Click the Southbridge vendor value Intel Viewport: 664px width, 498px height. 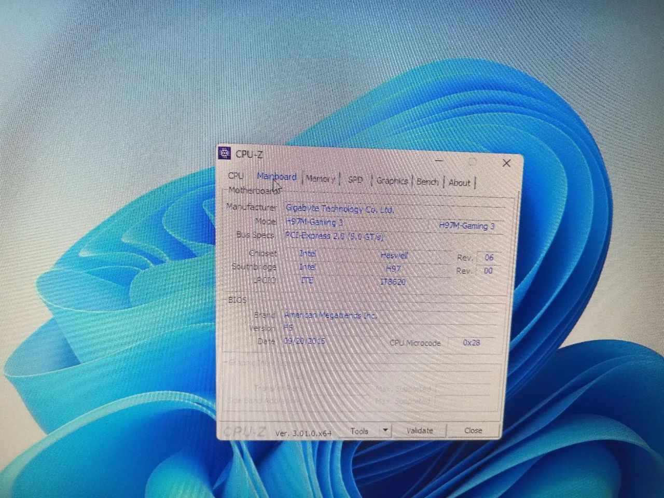tap(307, 267)
